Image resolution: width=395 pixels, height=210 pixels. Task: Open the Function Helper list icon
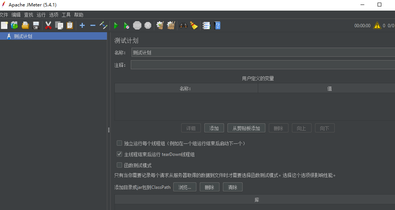tap(206, 25)
